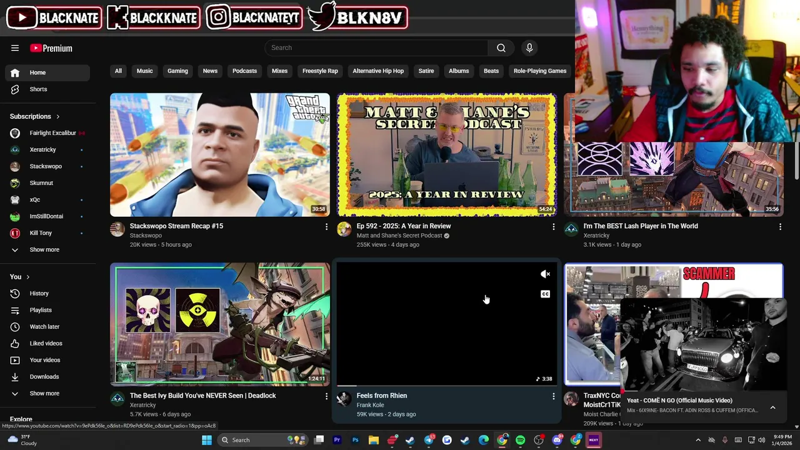Viewport: 800px width, 450px height.
Task: Open Skumnut channel in subscriptions
Action: [x=47, y=183]
